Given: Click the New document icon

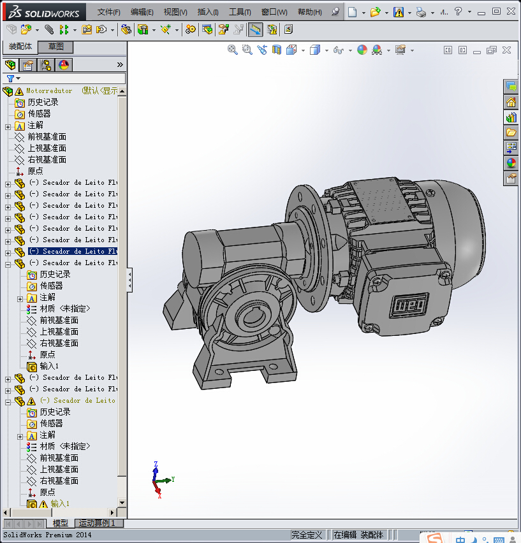Looking at the screenshot, I should (x=353, y=12).
